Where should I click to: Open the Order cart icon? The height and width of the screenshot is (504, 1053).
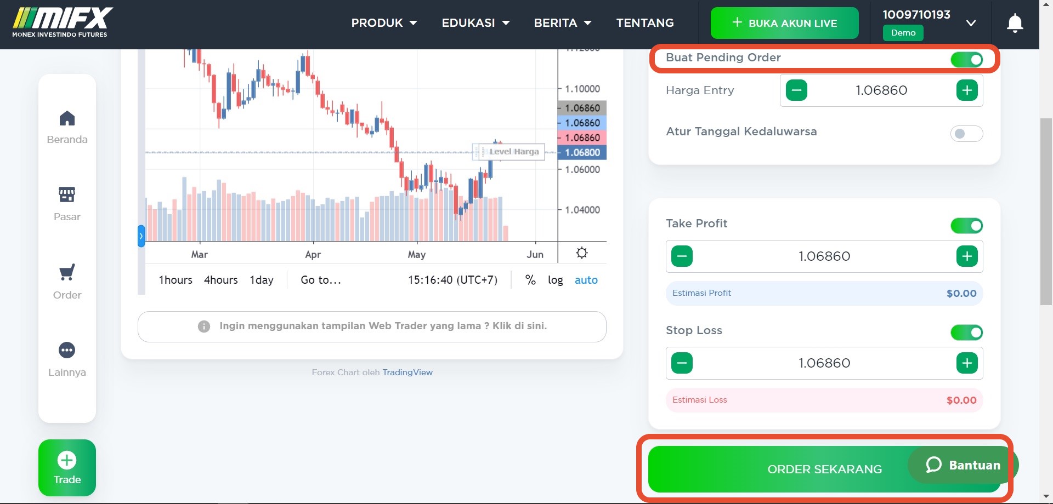67,272
